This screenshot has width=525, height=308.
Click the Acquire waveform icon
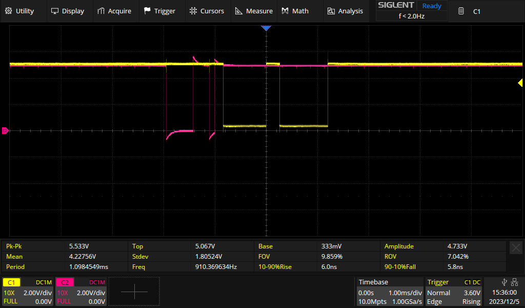[101, 11]
